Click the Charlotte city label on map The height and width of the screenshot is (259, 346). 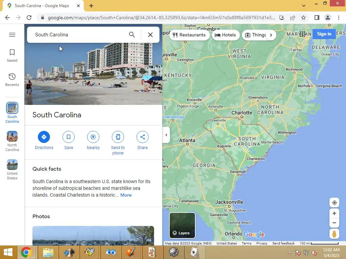[242, 113]
